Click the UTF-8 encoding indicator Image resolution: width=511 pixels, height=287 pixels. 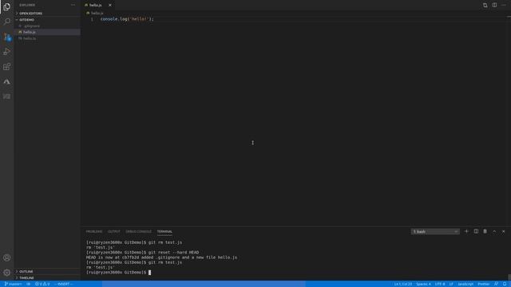pos(440,284)
